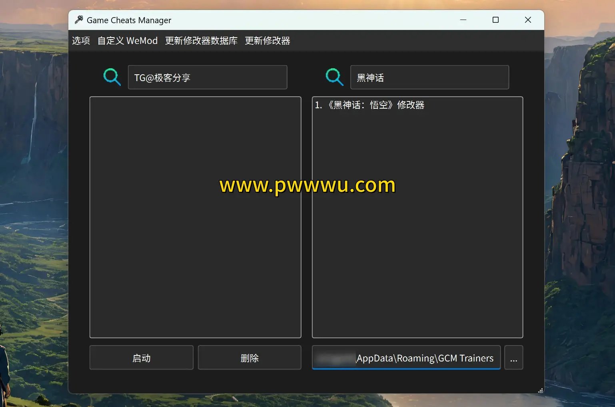Image resolution: width=615 pixels, height=407 pixels.
Task: Click the magnifier icon beside 黑神话 search field
Action: click(x=334, y=77)
